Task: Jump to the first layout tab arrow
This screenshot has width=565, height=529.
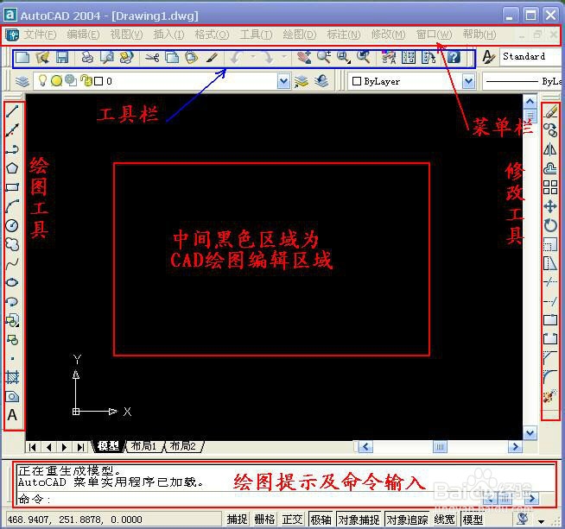Action: click(33, 447)
